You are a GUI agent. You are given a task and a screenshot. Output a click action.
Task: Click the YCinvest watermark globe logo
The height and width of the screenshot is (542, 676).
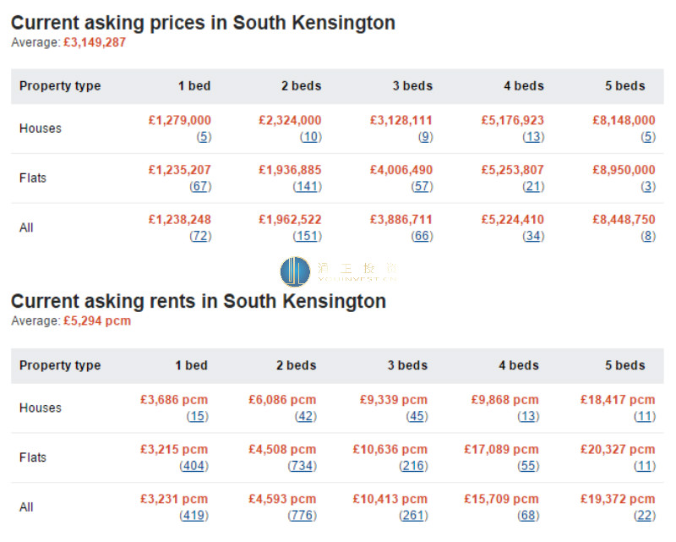[295, 271]
